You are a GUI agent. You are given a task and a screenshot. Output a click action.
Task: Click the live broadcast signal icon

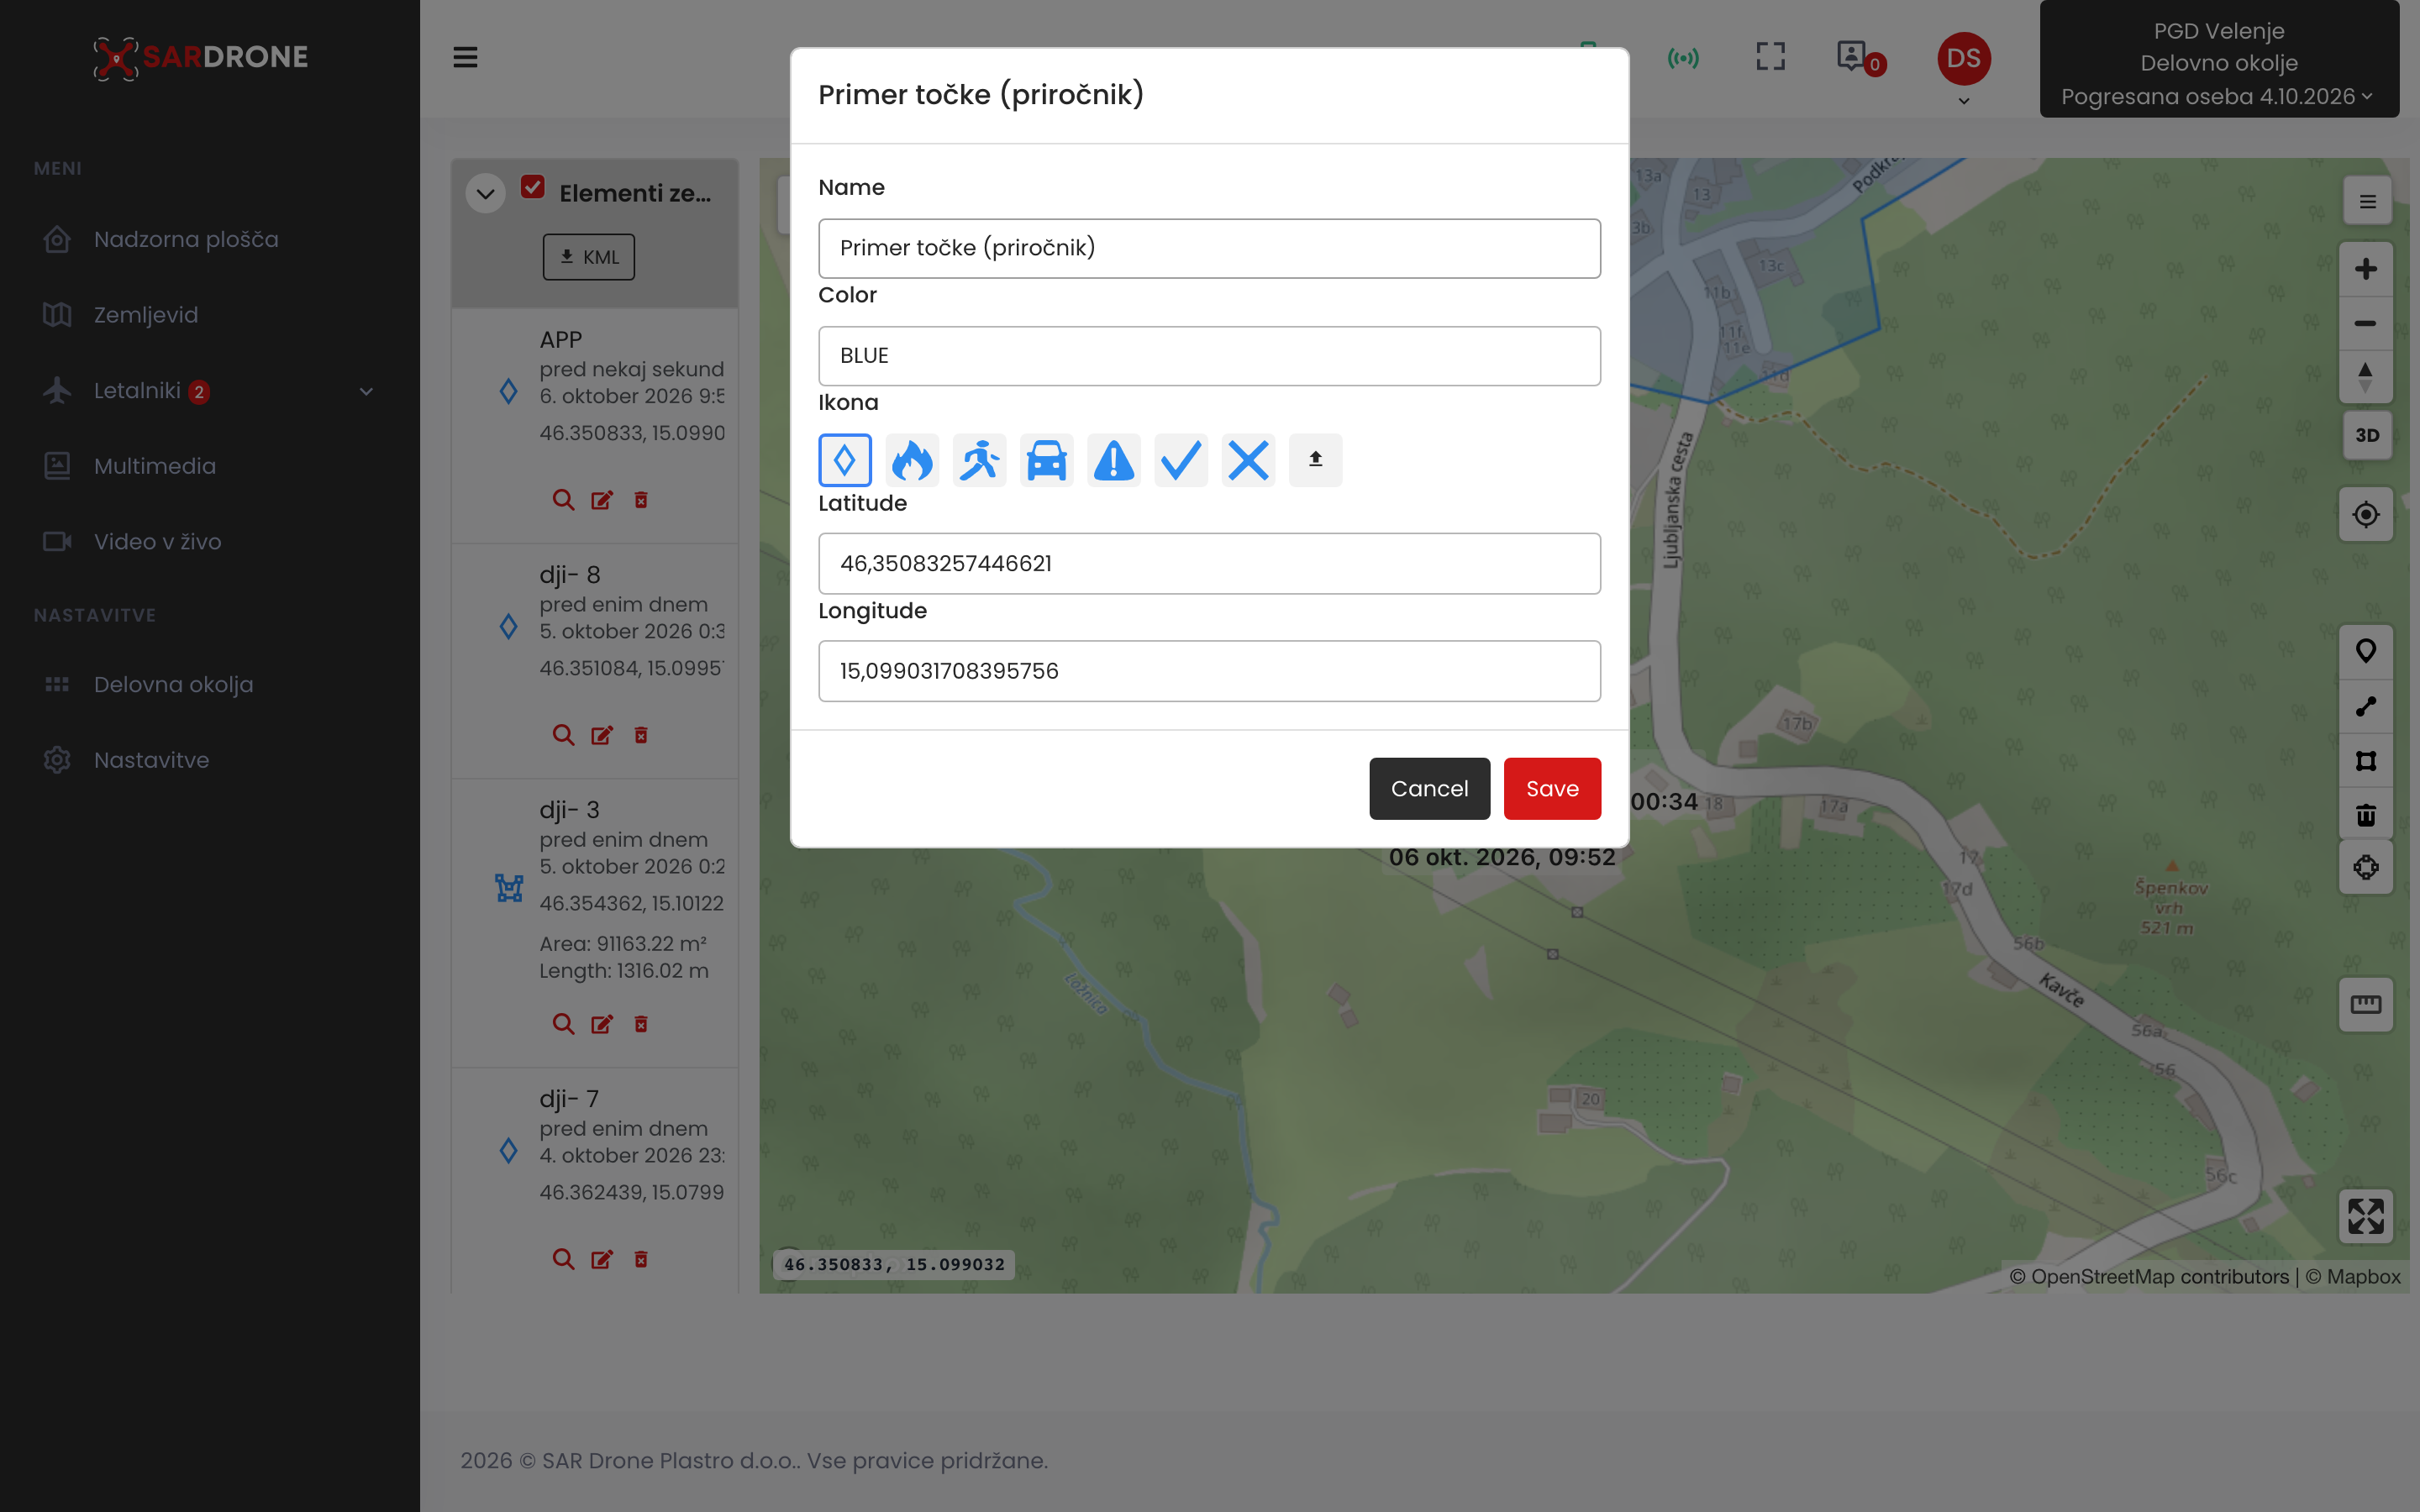tap(1683, 58)
